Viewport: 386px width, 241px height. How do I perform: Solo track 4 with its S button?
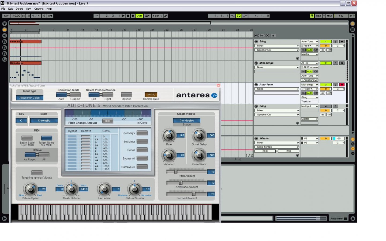pos(335,106)
